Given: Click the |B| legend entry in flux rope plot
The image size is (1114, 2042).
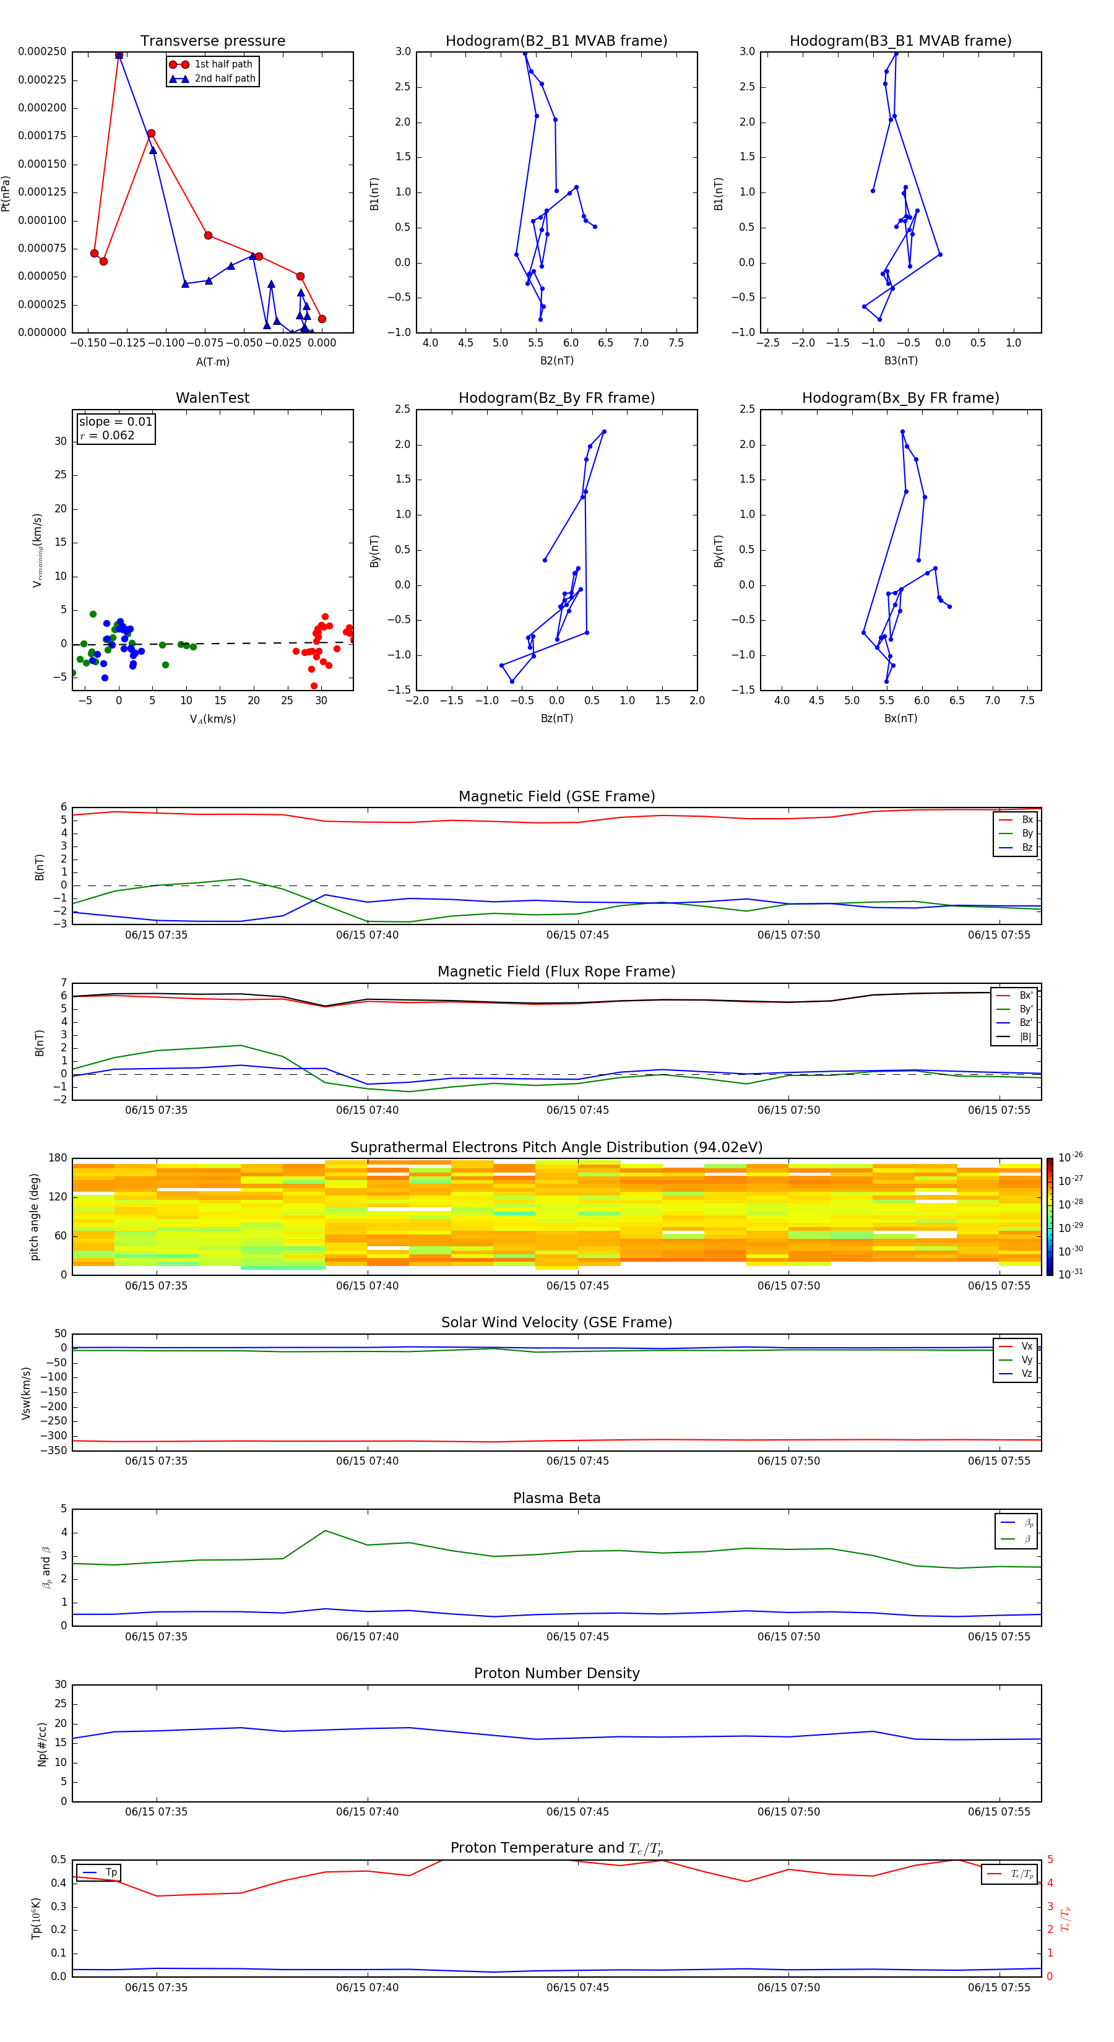Looking at the screenshot, I should click(1015, 1037).
